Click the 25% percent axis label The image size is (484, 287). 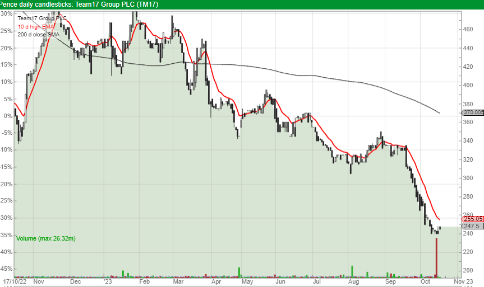[7, 31]
